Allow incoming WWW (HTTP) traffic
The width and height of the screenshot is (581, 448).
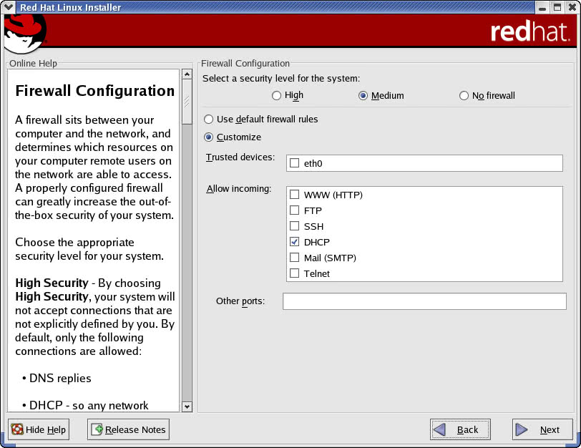click(294, 194)
